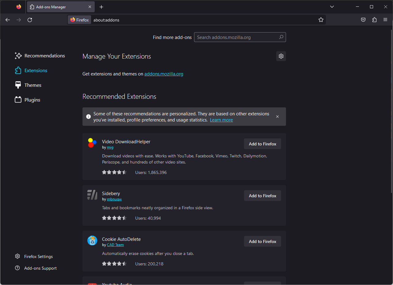Viewport: 393px width, 285px height.
Task: Select Recommendations in the sidebar
Action: click(44, 56)
